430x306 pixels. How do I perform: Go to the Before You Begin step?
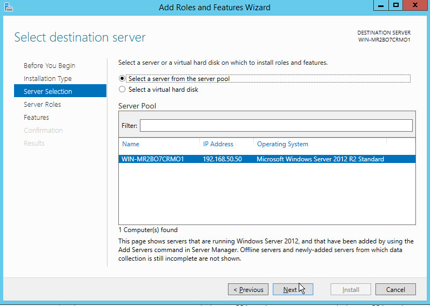(x=50, y=66)
